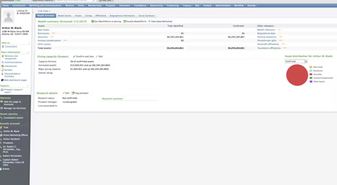Click the Confirm and lock checkmark icon
Image resolution: width=337 pixels, height=185 pixels.
click(x=74, y=57)
